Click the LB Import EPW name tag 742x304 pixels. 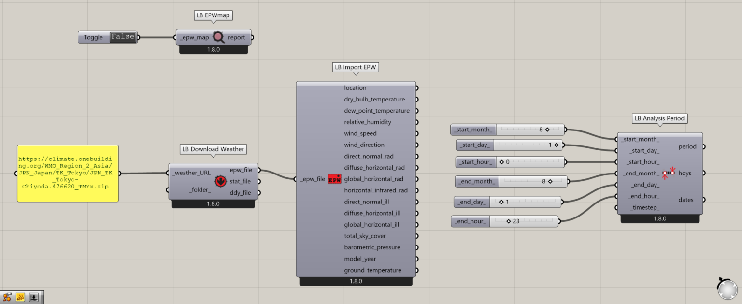click(356, 67)
